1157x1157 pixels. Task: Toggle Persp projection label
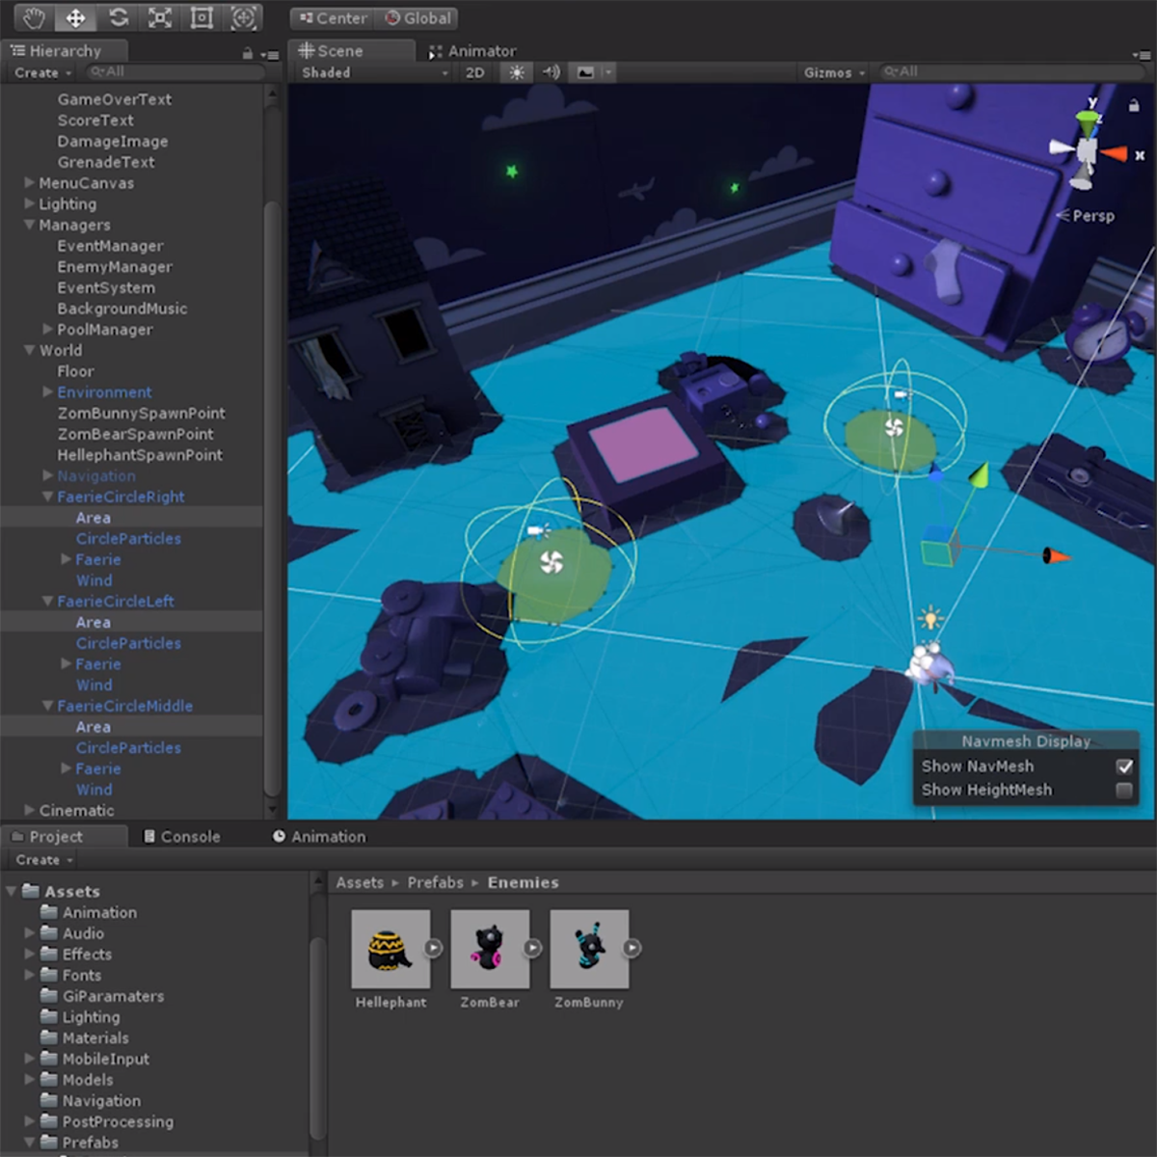tap(1087, 216)
